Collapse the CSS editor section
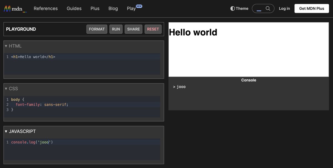Viewport: 333px width, 168px height. pos(6,88)
